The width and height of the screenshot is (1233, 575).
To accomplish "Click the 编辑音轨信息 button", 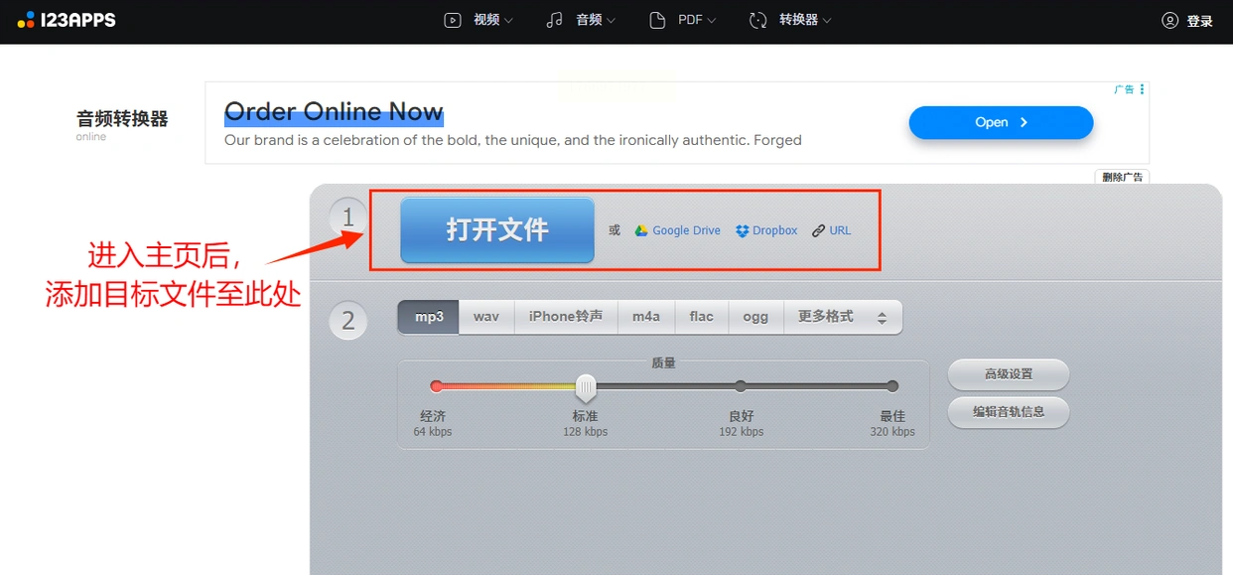I will 1009,412.
